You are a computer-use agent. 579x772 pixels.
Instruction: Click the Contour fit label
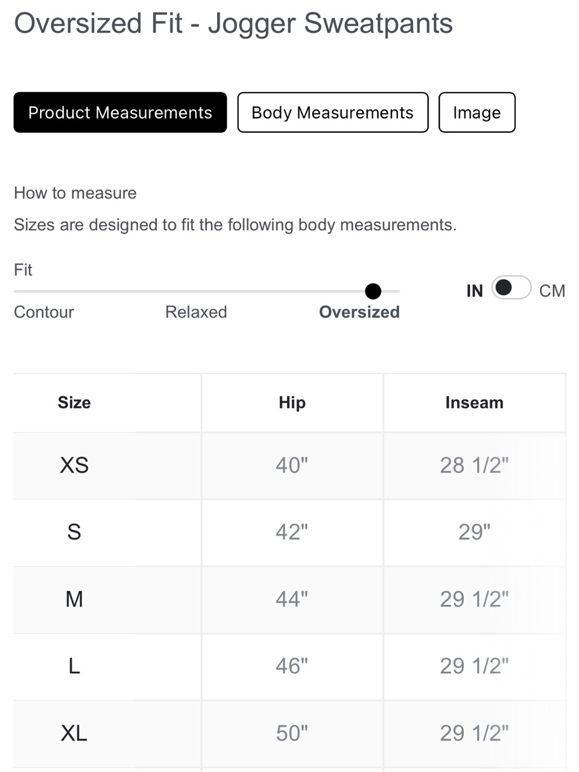(44, 312)
